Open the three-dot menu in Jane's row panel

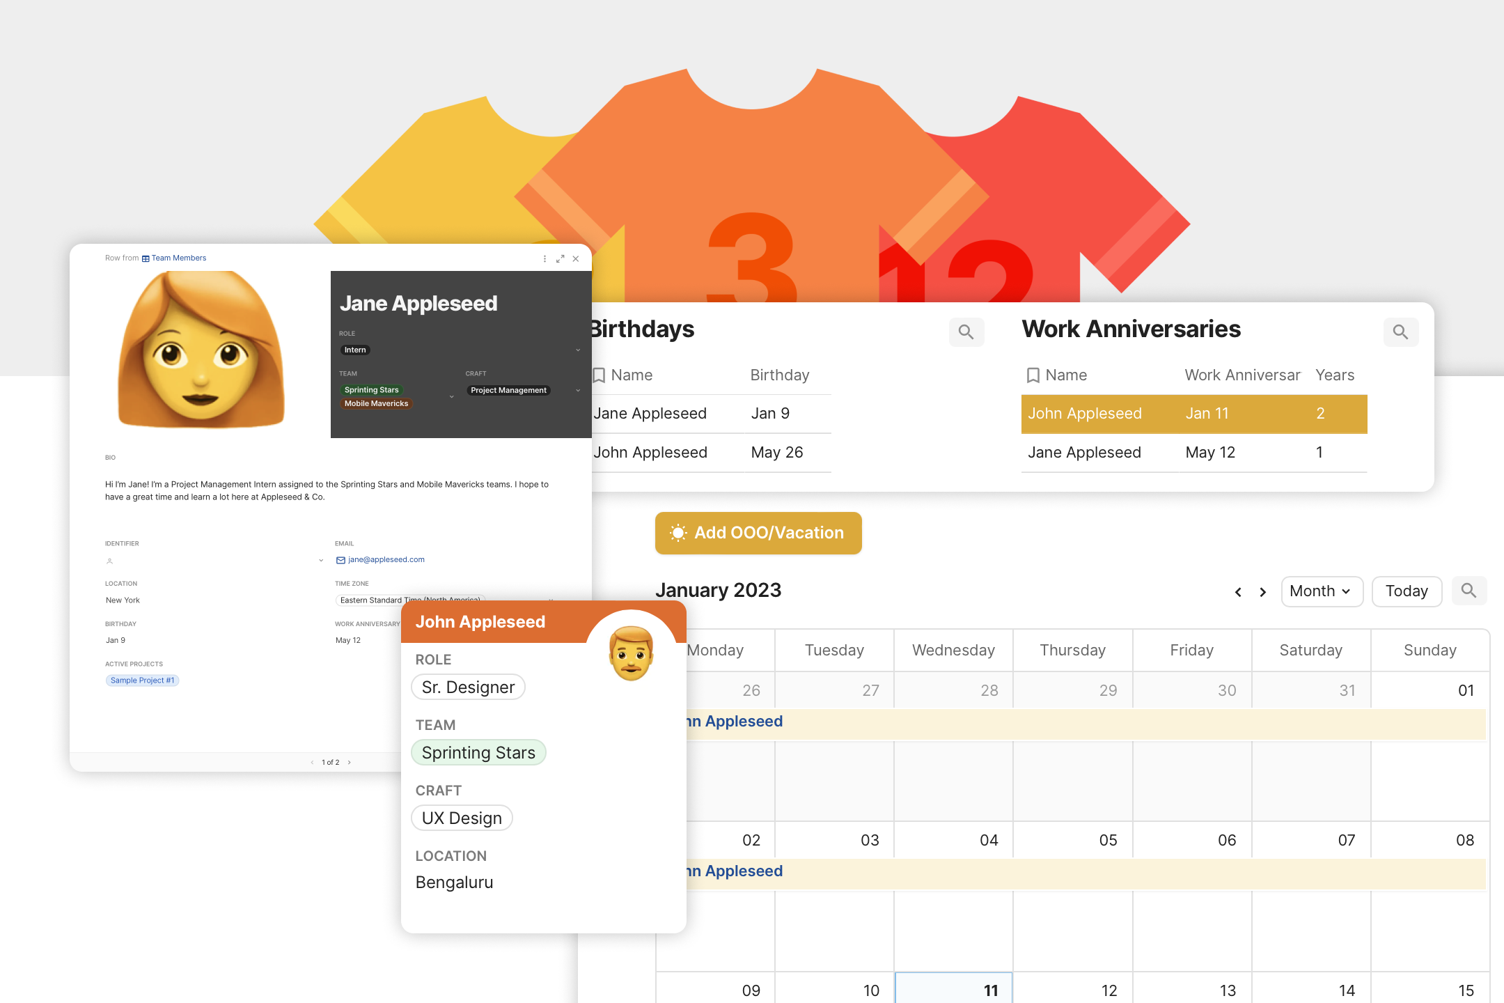[x=545, y=258]
